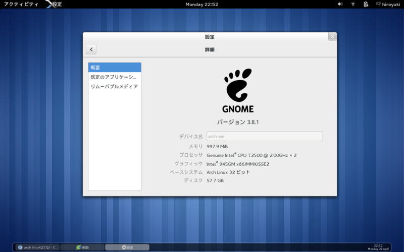Open the hiroyuki user menu
This screenshot has width=404, height=252.
click(x=388, y=4)
